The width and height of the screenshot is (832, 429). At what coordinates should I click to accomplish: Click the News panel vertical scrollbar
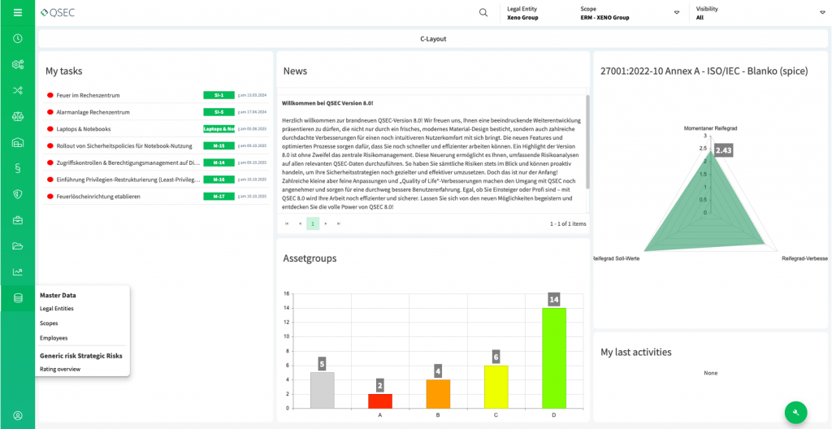pos(587,142)
